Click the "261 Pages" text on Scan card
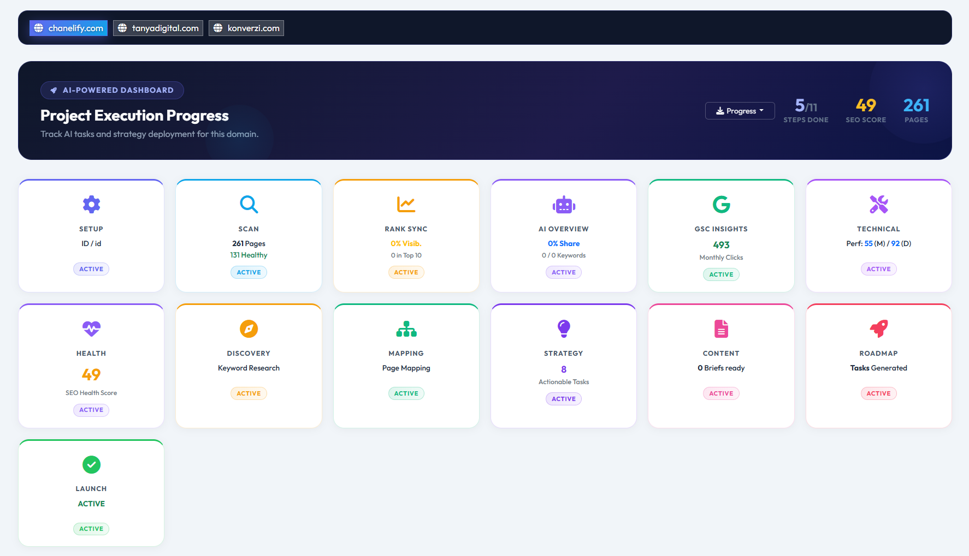Viewport: 969px width, 556px height. [x=249, y=243]
